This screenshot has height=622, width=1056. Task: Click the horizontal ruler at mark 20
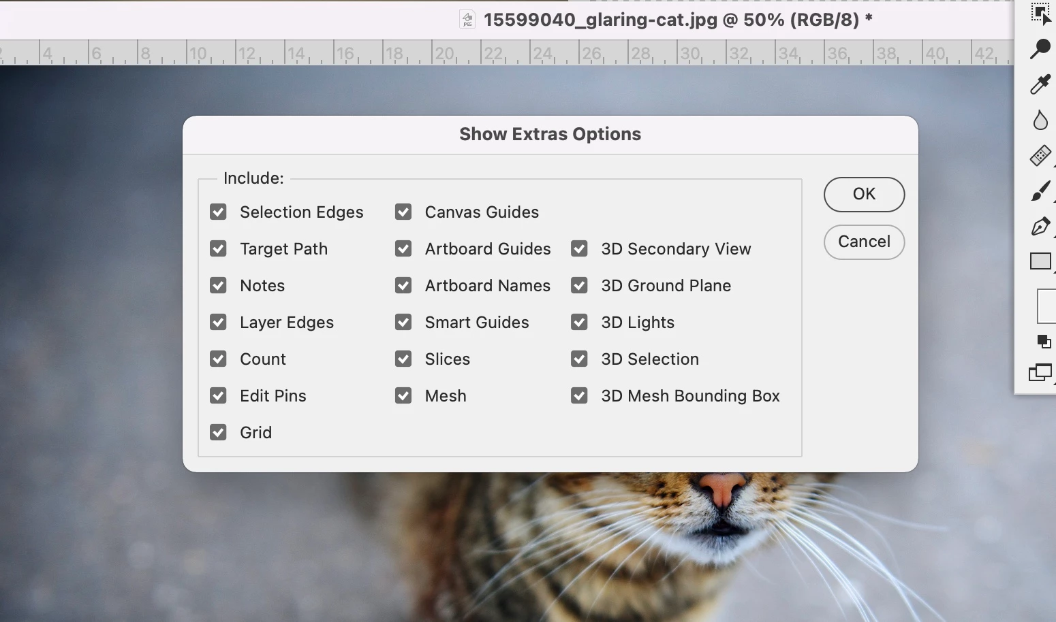click(x=444, y=53)
